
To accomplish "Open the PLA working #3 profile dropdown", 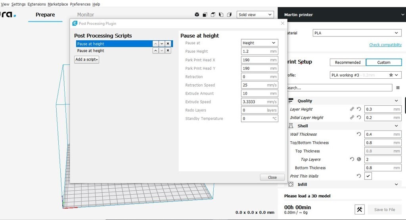I will tap(366, 75).
